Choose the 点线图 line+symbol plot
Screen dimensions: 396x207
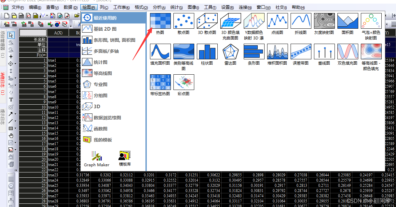click(277, 24)
